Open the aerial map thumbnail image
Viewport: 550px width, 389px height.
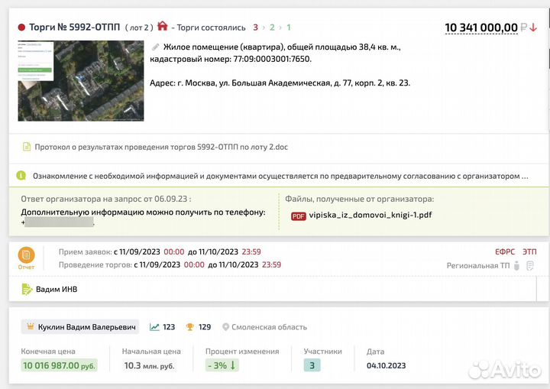80,81
